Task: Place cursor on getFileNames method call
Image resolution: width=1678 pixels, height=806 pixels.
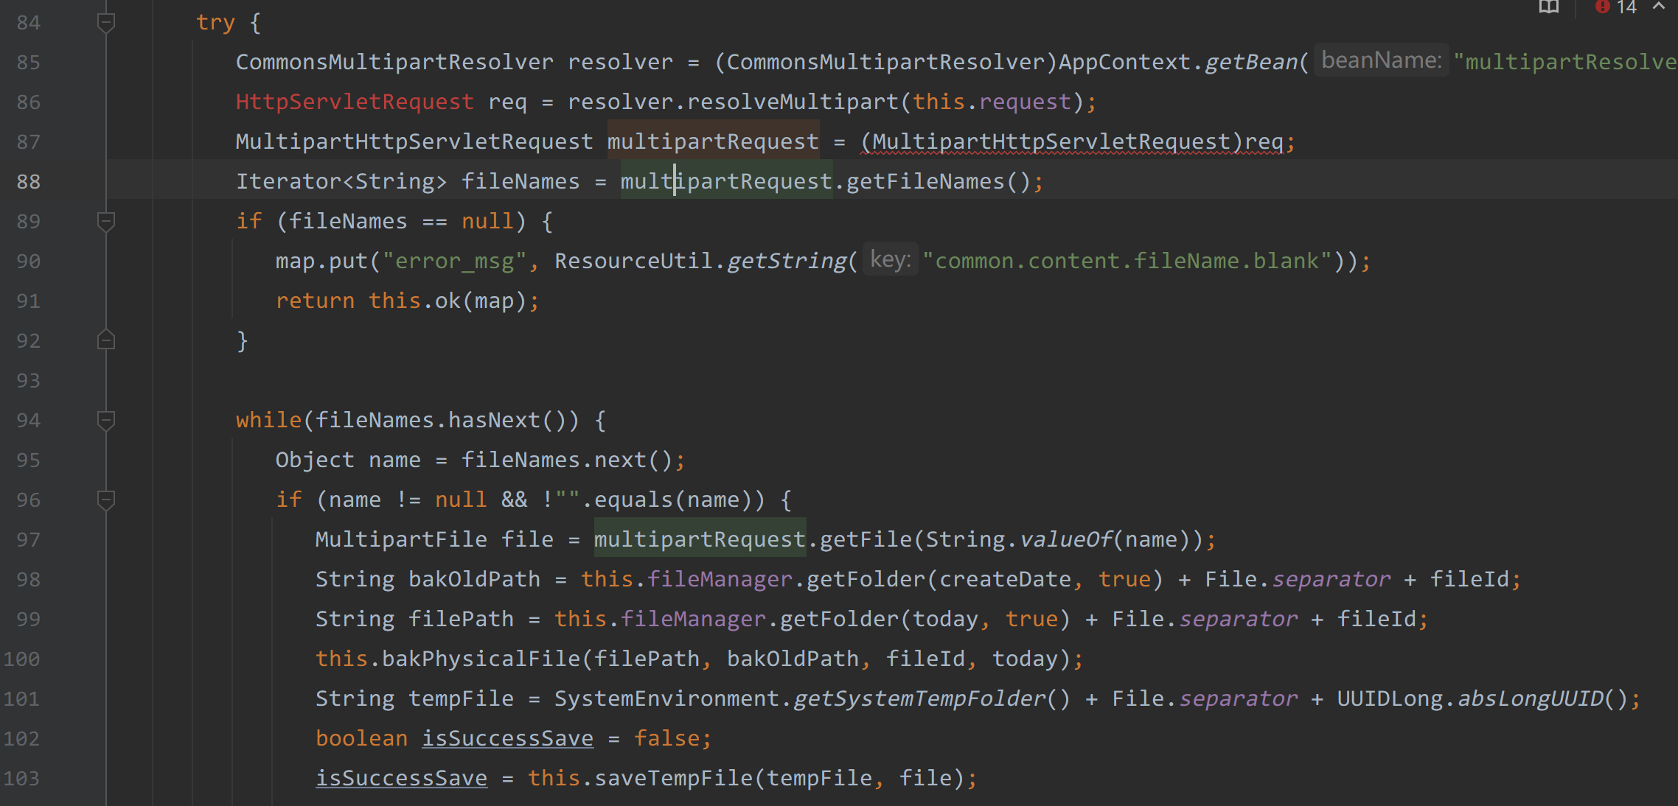Action: point(925,181)
